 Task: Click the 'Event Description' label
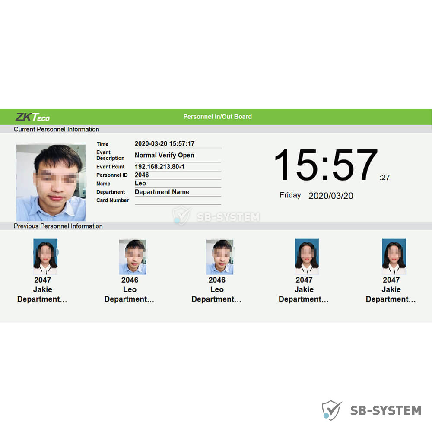coord(110,155)
